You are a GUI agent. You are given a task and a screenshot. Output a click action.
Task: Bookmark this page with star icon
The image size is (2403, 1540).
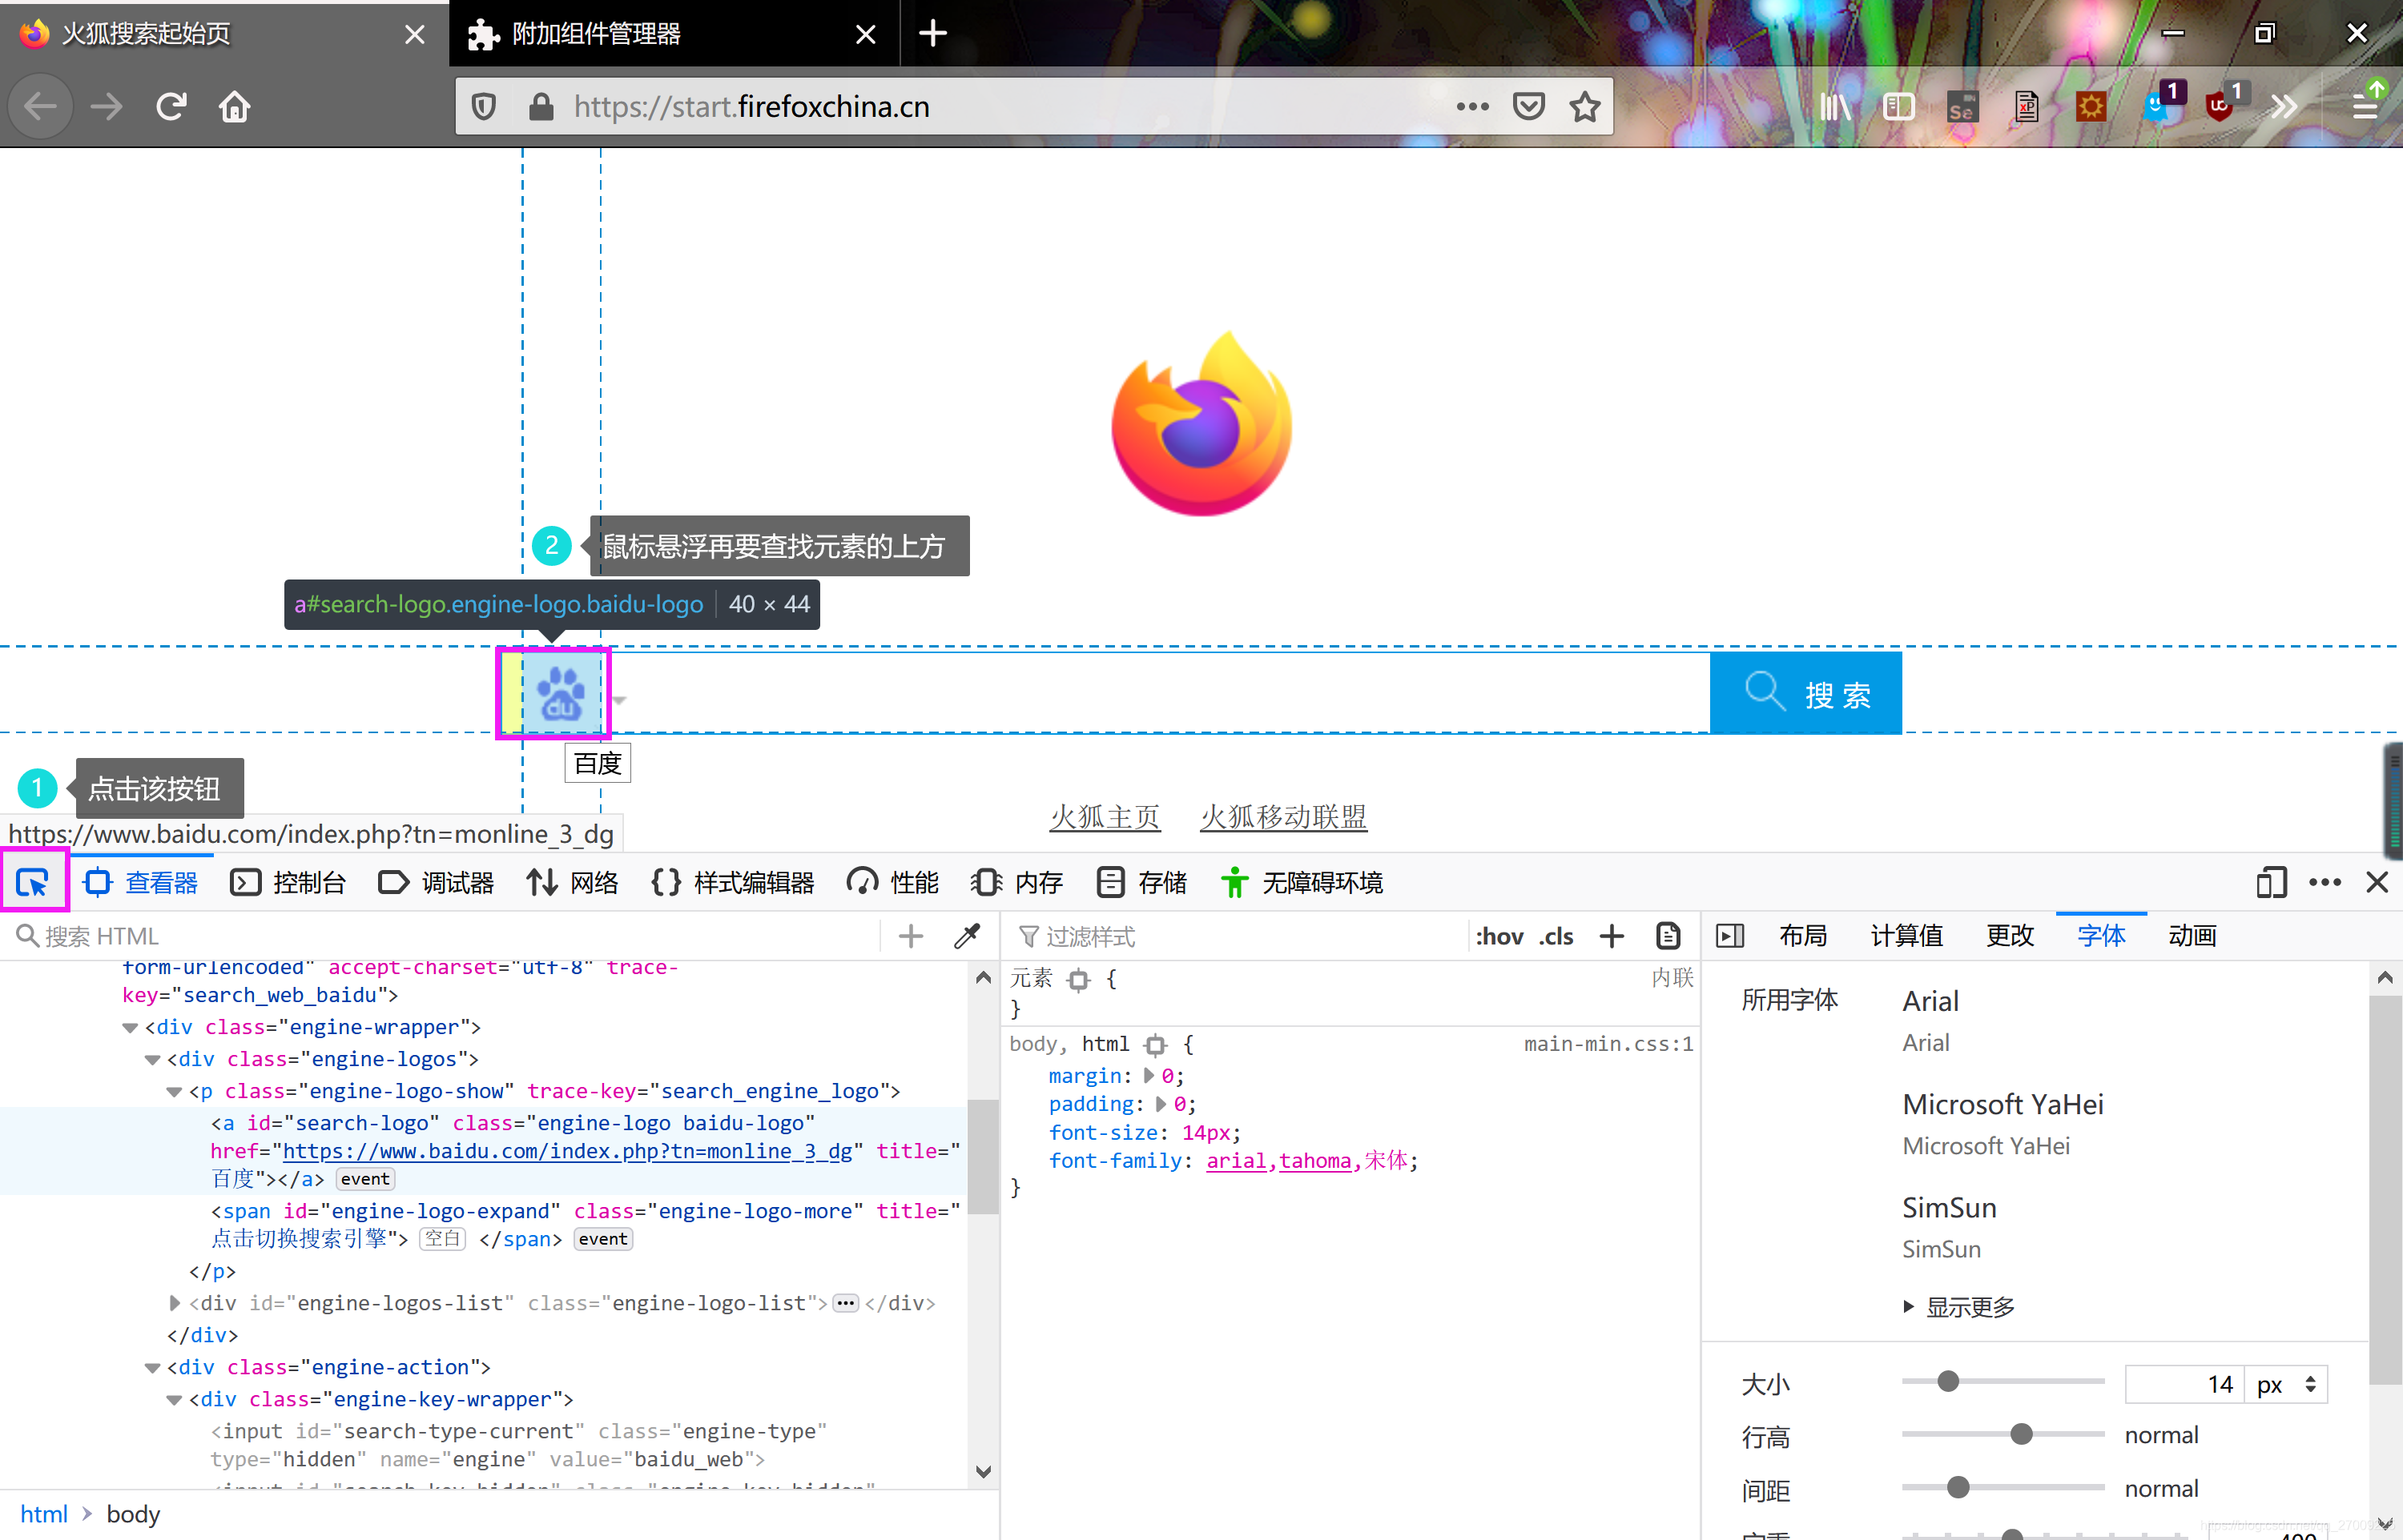pyautogui.click(x=1584, y=106)
